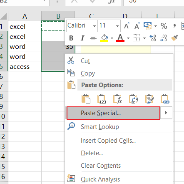Click cell A3 containing word

click(25, 46)
